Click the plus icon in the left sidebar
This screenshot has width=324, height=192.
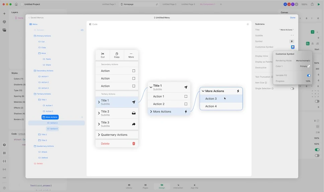(x=4, y=14)
